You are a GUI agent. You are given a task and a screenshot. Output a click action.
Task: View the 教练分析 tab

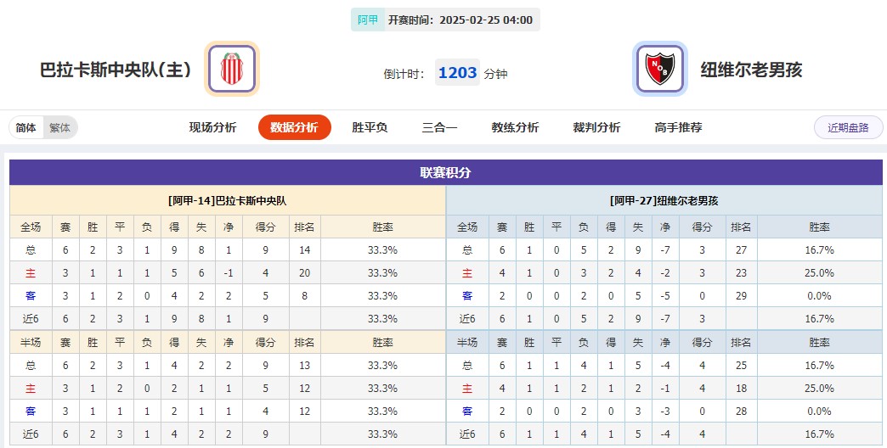515,128
